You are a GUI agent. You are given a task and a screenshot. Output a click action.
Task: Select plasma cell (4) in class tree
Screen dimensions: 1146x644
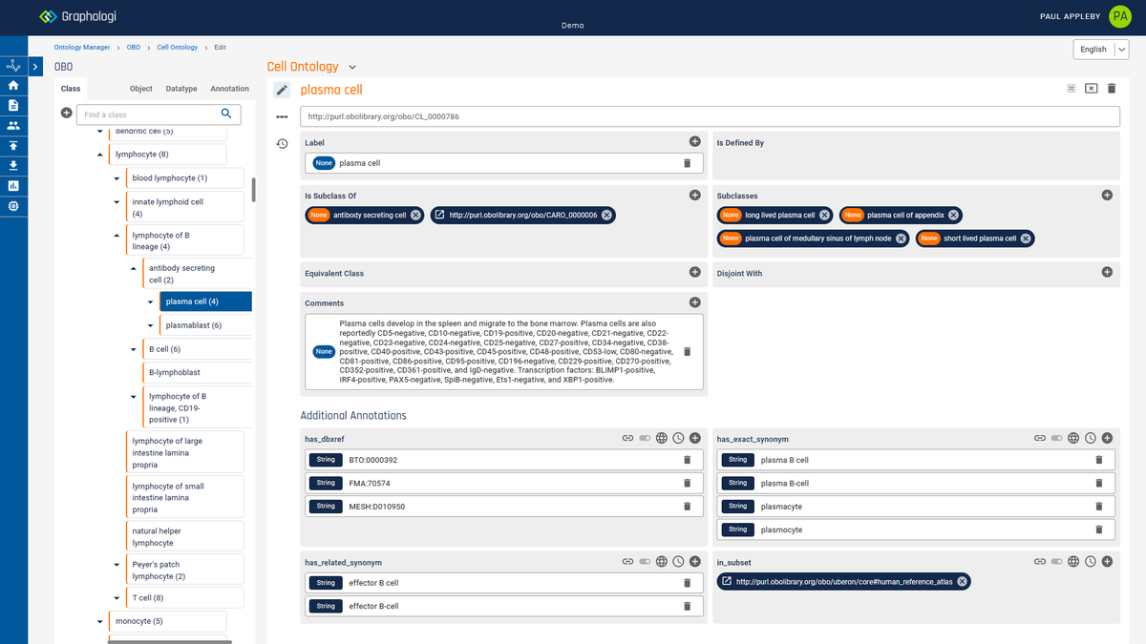[x=205, y=301]
